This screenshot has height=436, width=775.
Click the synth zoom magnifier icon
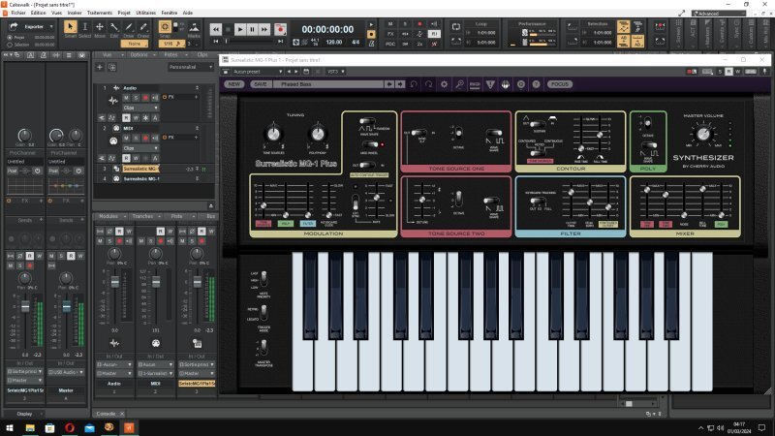tap(459, 84)
